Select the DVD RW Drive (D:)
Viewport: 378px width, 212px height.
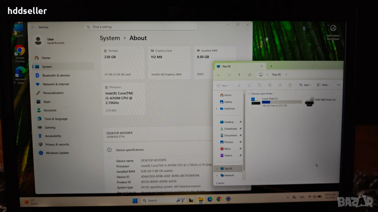[320, 102]
